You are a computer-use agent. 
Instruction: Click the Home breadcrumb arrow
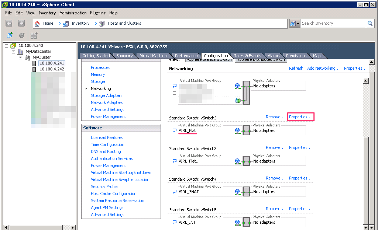coord(59,23)
